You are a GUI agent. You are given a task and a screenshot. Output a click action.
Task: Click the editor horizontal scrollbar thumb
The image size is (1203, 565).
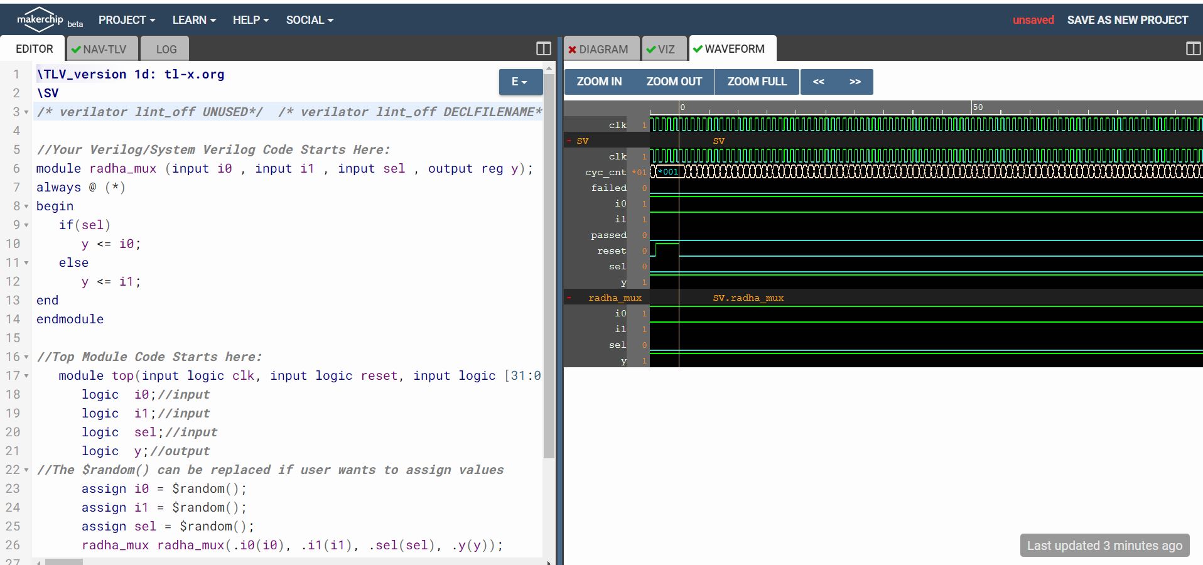pos(64,562)
